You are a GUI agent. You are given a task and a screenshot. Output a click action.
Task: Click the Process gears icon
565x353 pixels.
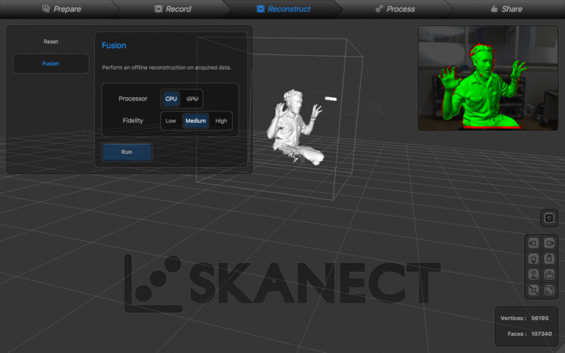coord(379,9)
